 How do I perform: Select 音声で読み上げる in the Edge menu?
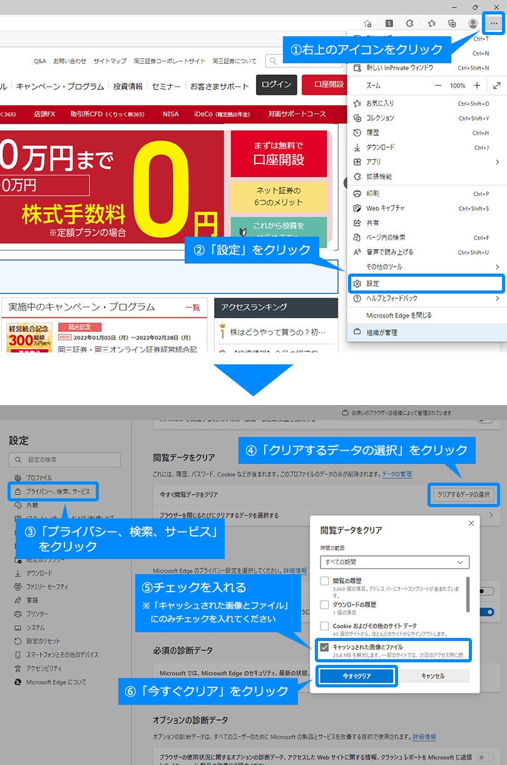coord(427,252)
